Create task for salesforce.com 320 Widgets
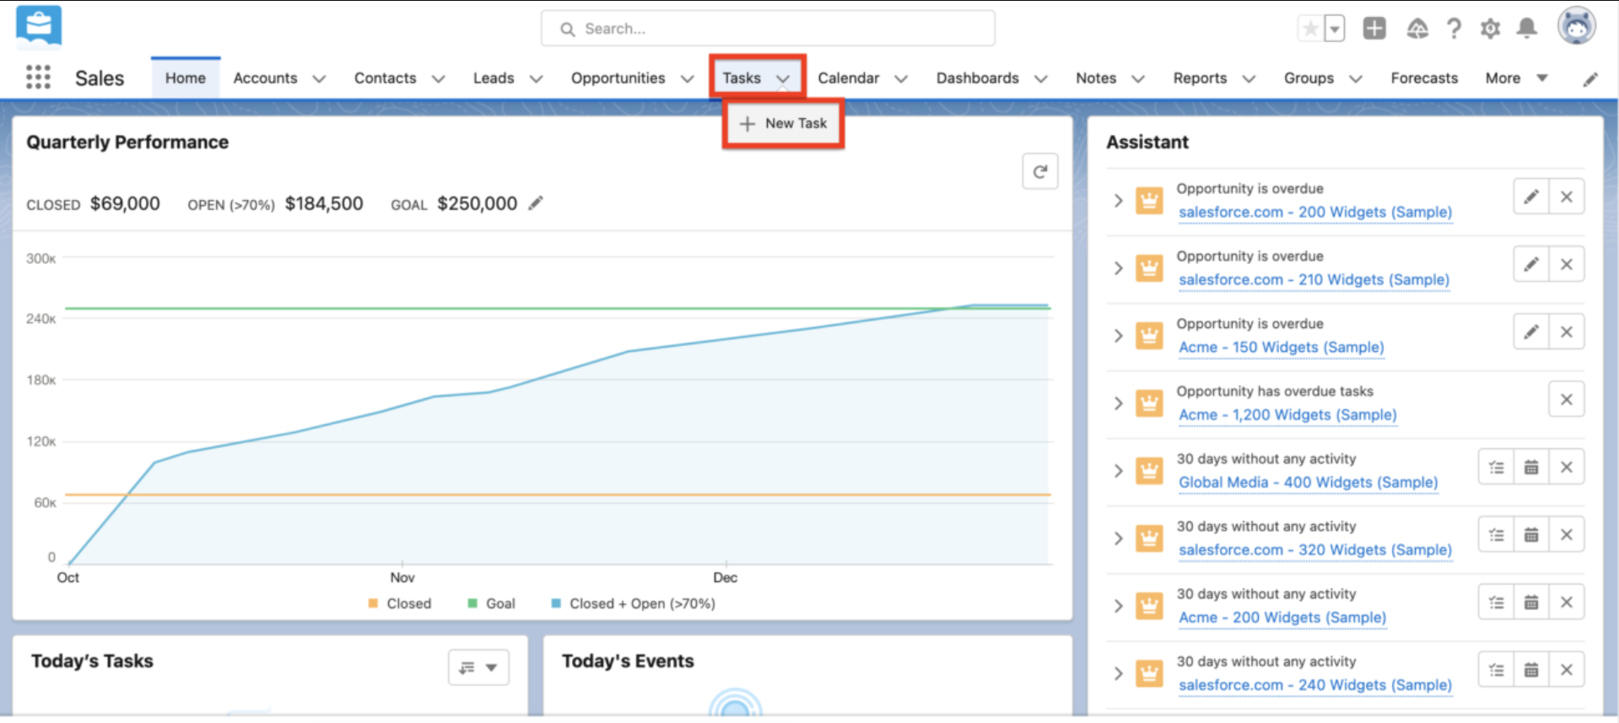This screenshot has width=1619, height=723. (1496, 534)
